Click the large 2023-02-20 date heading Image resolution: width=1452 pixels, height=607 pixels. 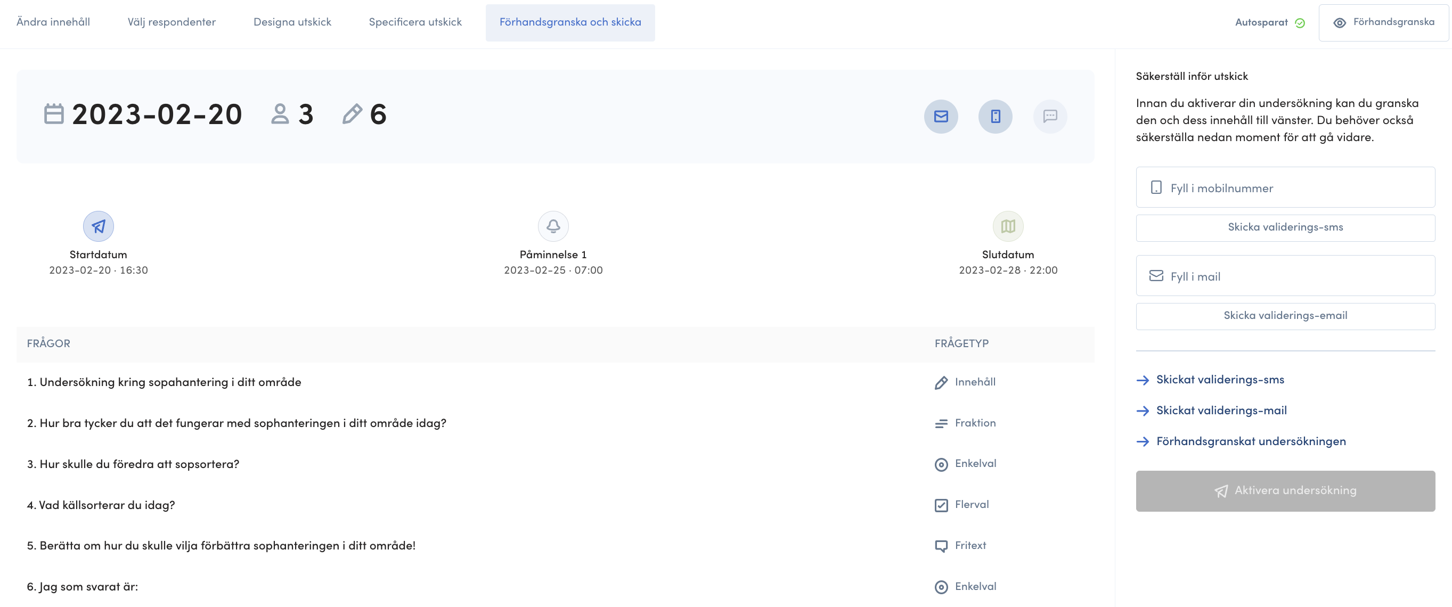[x=157, y=114]
